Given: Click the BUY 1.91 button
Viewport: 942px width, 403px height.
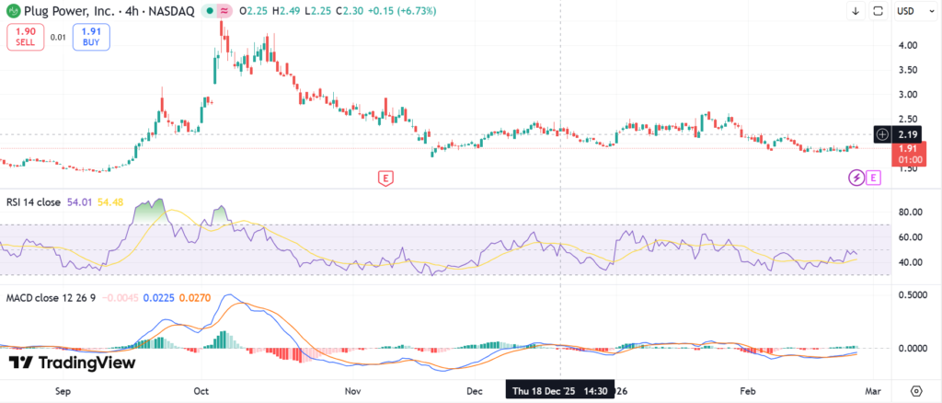Looking at the screenshot, I should pos(93,37).
